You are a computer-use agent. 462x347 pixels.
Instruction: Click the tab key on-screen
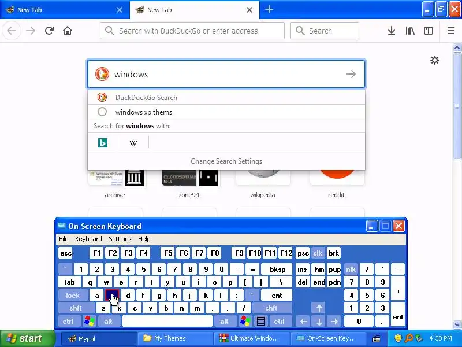click(x=69, y=282)
